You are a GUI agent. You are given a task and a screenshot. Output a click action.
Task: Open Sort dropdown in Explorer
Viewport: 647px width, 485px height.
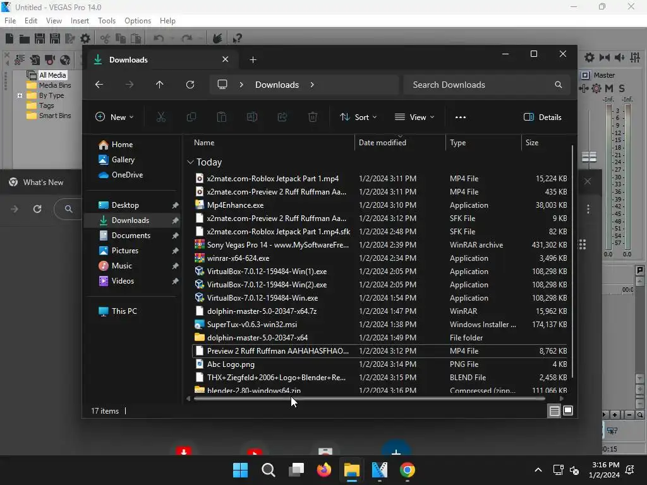[x=358, y=117]
